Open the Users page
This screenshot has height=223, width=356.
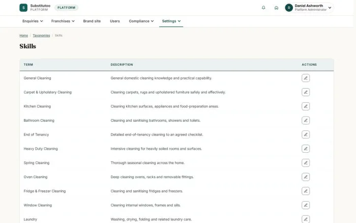tap(114, 21)
